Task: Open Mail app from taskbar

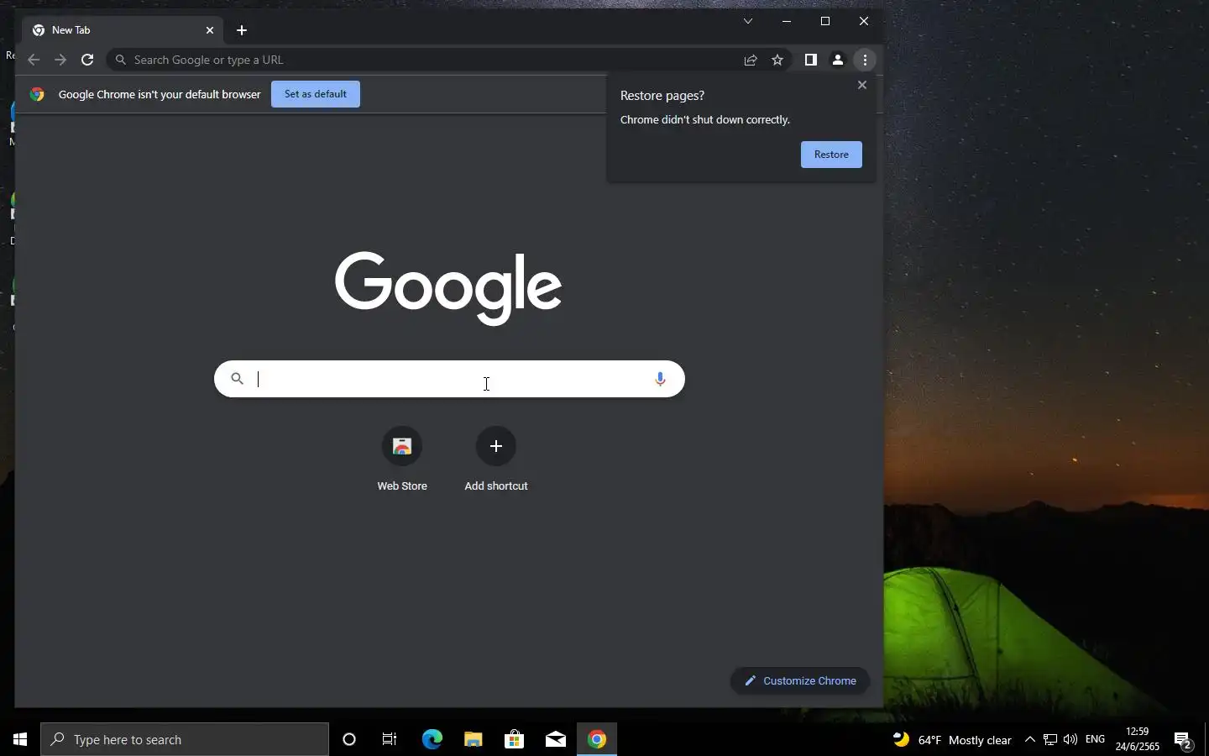Action: (555, 739)
